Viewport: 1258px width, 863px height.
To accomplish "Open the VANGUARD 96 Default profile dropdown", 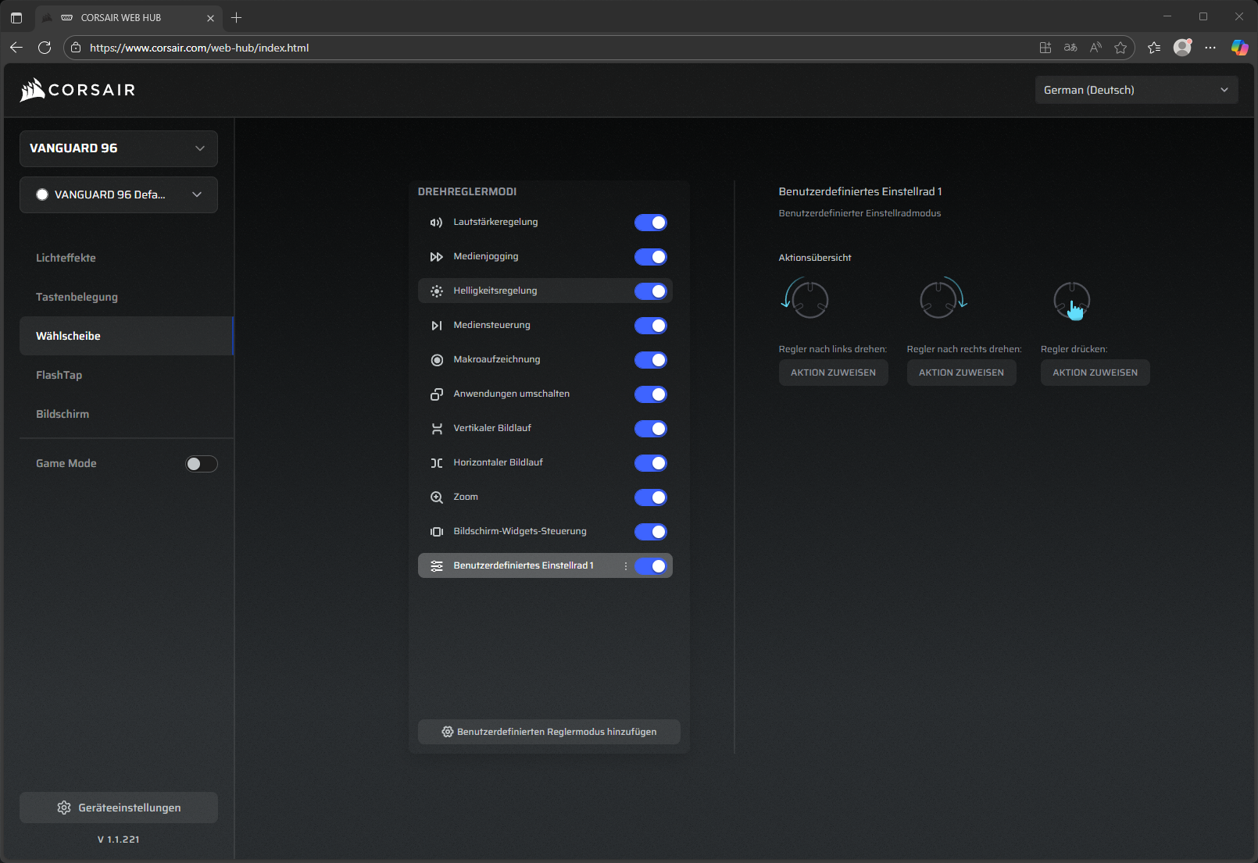I will point(119,194).
